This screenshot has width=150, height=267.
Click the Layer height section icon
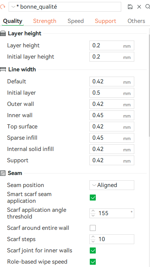point(3,33)
